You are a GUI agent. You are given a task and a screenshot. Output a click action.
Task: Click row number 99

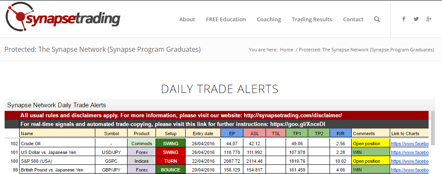[15, 170]
